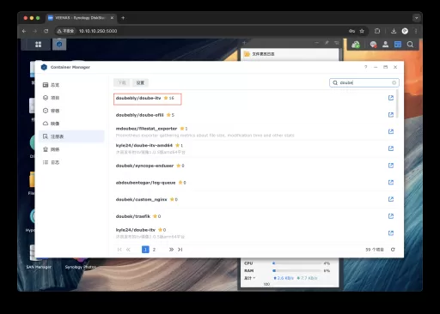Go to next page of results
440x314 pixels.
(171, 250)
